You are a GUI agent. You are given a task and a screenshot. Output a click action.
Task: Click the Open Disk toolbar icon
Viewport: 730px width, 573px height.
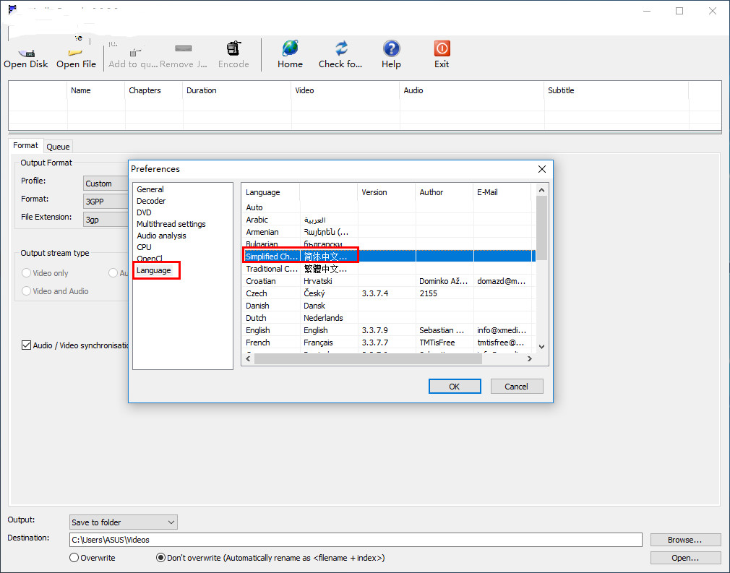(26, 52)
